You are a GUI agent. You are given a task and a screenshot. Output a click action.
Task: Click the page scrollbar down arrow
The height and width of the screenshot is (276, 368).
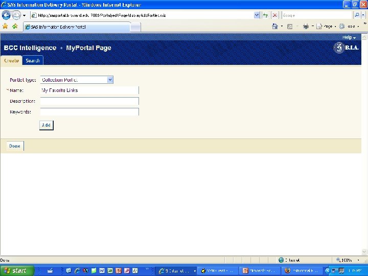pyautogui.click(x=364, y=252)
